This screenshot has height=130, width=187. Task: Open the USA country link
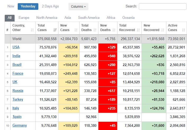click(x=16, y=47)
